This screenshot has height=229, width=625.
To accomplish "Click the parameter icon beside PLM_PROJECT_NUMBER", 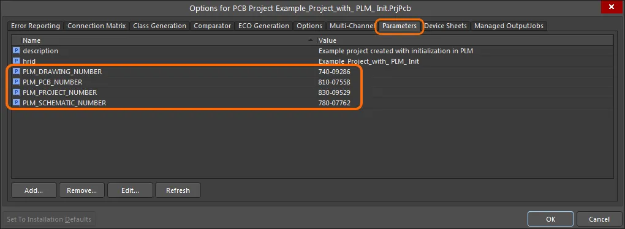I will (17, 92).
